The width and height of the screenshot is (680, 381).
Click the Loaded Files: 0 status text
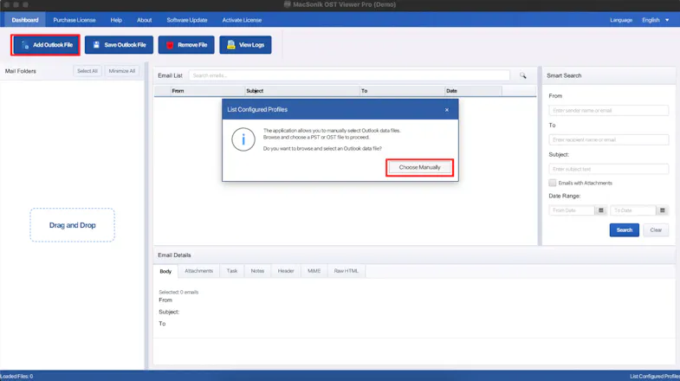coord(16,376)
